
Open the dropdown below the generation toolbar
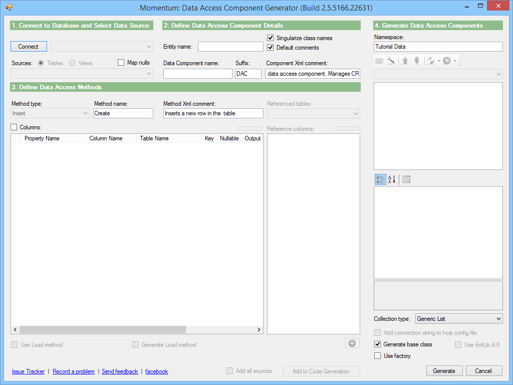(x=438, y=74)
